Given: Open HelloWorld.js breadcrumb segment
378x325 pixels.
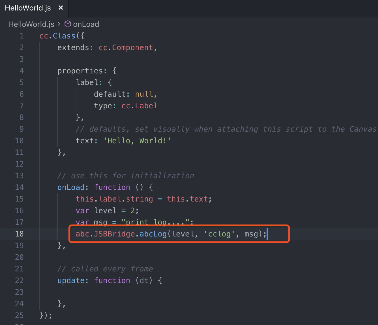Looking at the screenshot, I should click(x=31, y=24).
